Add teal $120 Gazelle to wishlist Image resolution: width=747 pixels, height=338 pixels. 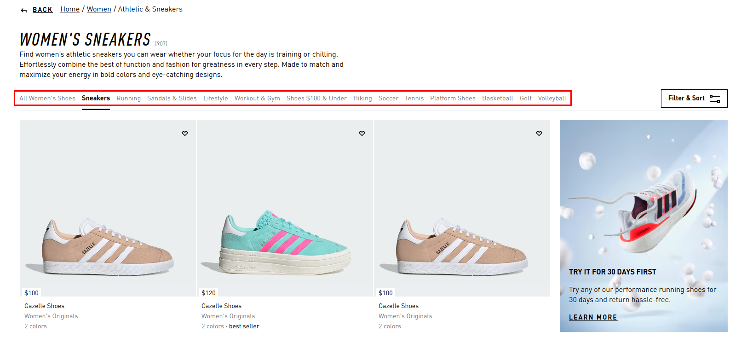[362, 134]
